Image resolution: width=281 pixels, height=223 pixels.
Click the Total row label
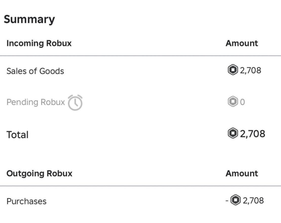[x=17, y=135]
